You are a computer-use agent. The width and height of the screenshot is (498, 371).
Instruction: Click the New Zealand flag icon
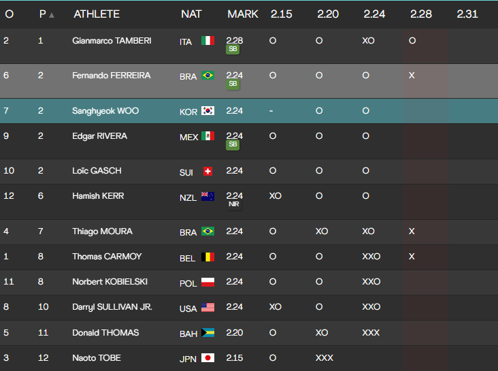[208, 197]
